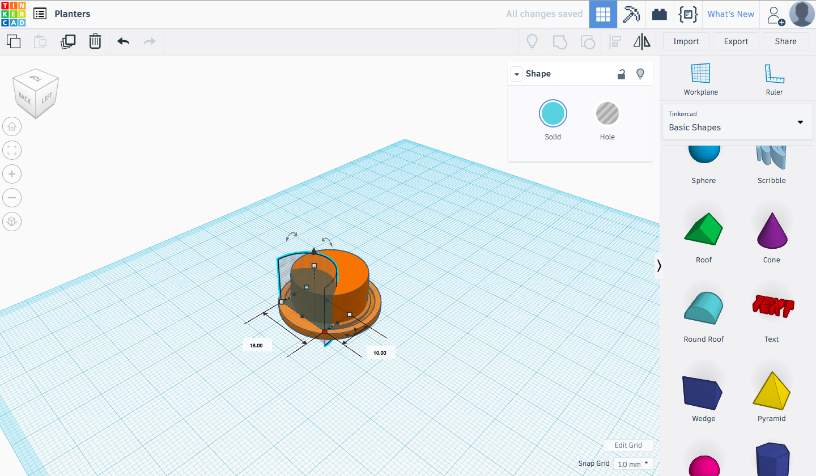Click the Import button

pyautogui.click(x=686, y=41)
